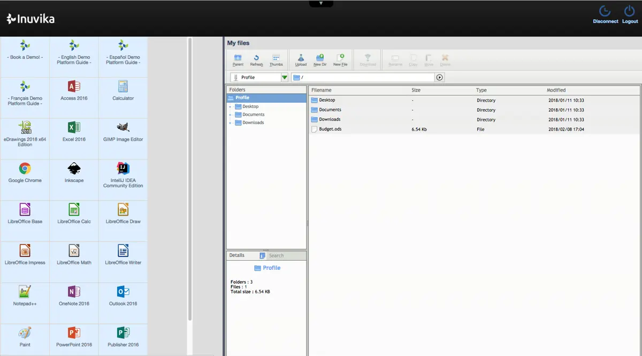Sort by Filename column header
Image resolution: width=642 pixels, height=356 pixels.
(322, 90)
